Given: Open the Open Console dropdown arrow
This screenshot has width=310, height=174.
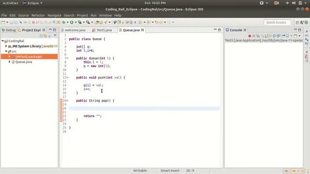Looking at the screenshot, I should [x=299, y=36].
